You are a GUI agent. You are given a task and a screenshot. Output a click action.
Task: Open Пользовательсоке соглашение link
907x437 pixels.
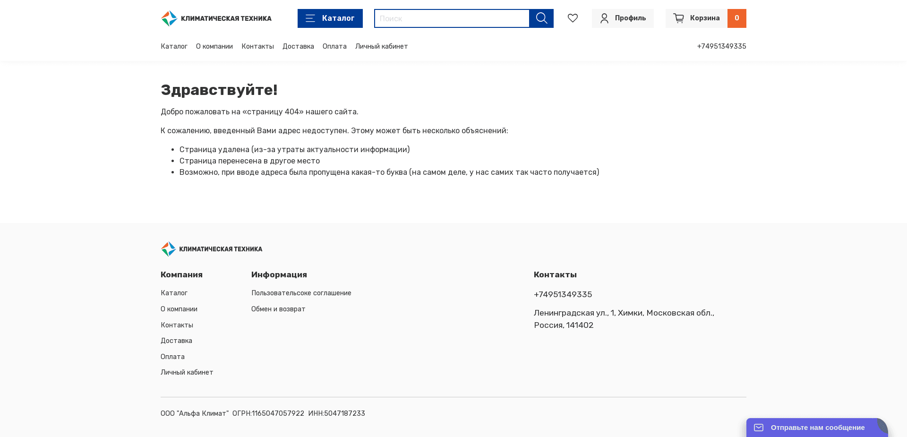pyautogui.click(x=301, y=293)
